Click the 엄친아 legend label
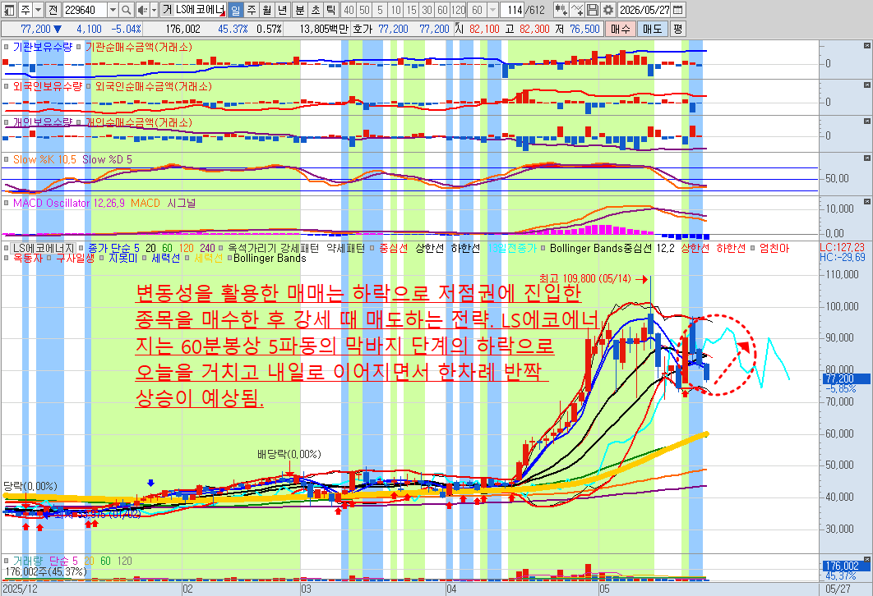Screen dimensions: 873x596 (x=774, y=249)
